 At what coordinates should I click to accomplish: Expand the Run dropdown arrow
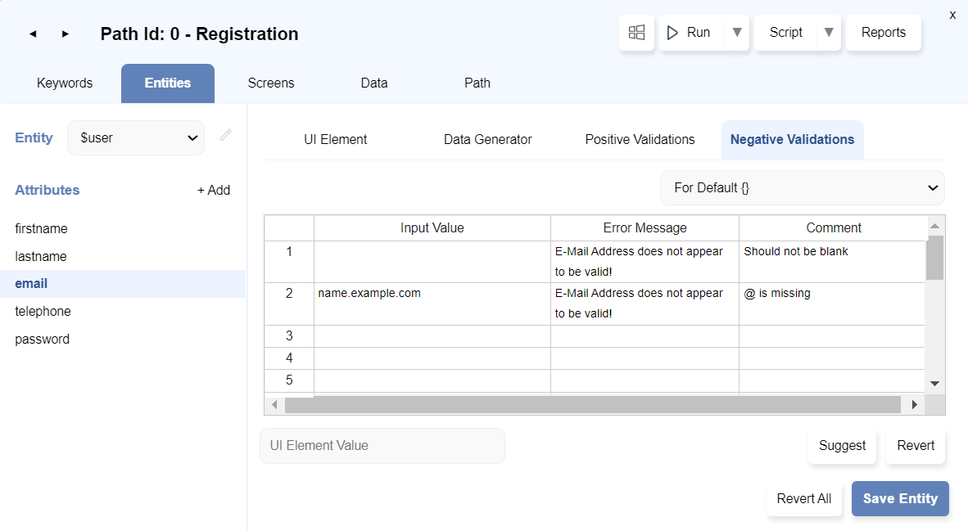(736, 33)
